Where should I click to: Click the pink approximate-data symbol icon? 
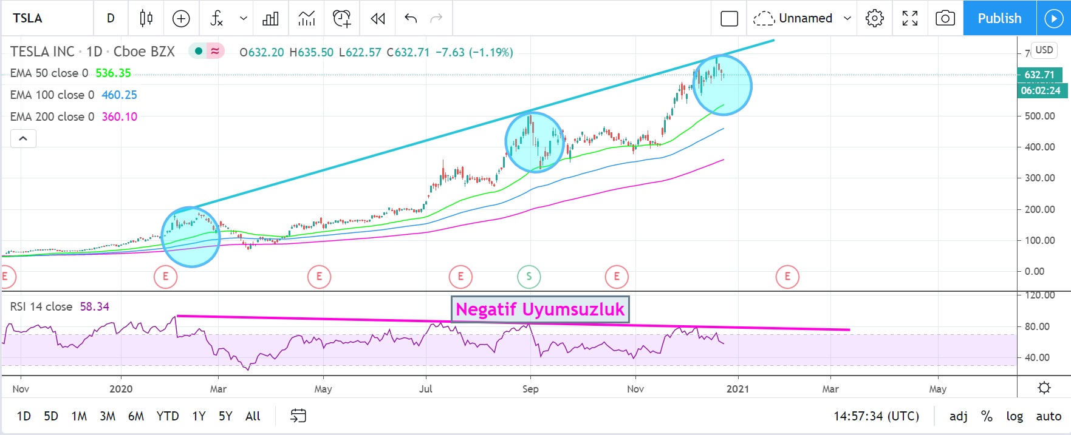[x=215, y=52]
